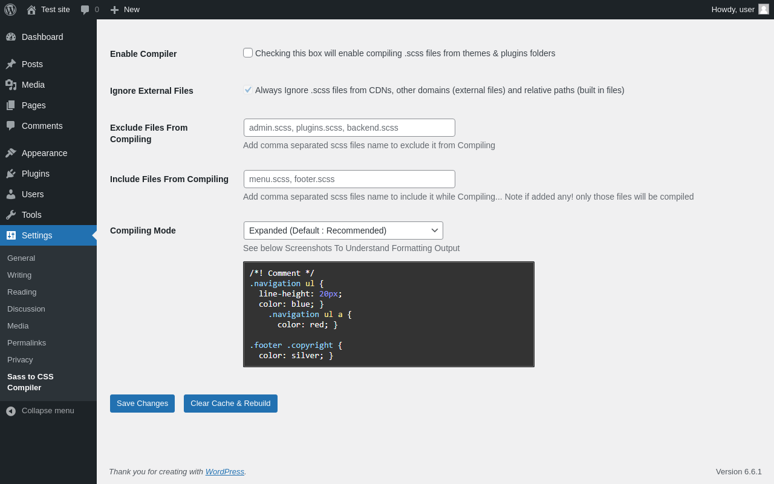Viewport: 774px width, 484px height.
Task: Open the Posts menu
Action: click(x=48, y=64)
